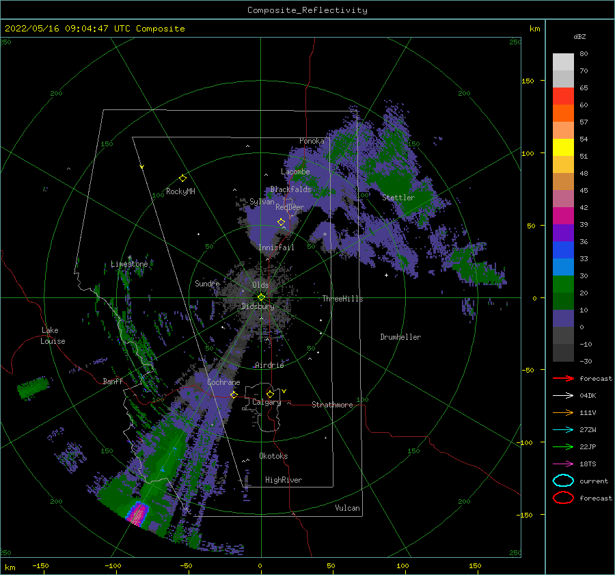The image size is (615, 575).
Task: Click the 'current' legend label
Action: [x=594, y=481]
